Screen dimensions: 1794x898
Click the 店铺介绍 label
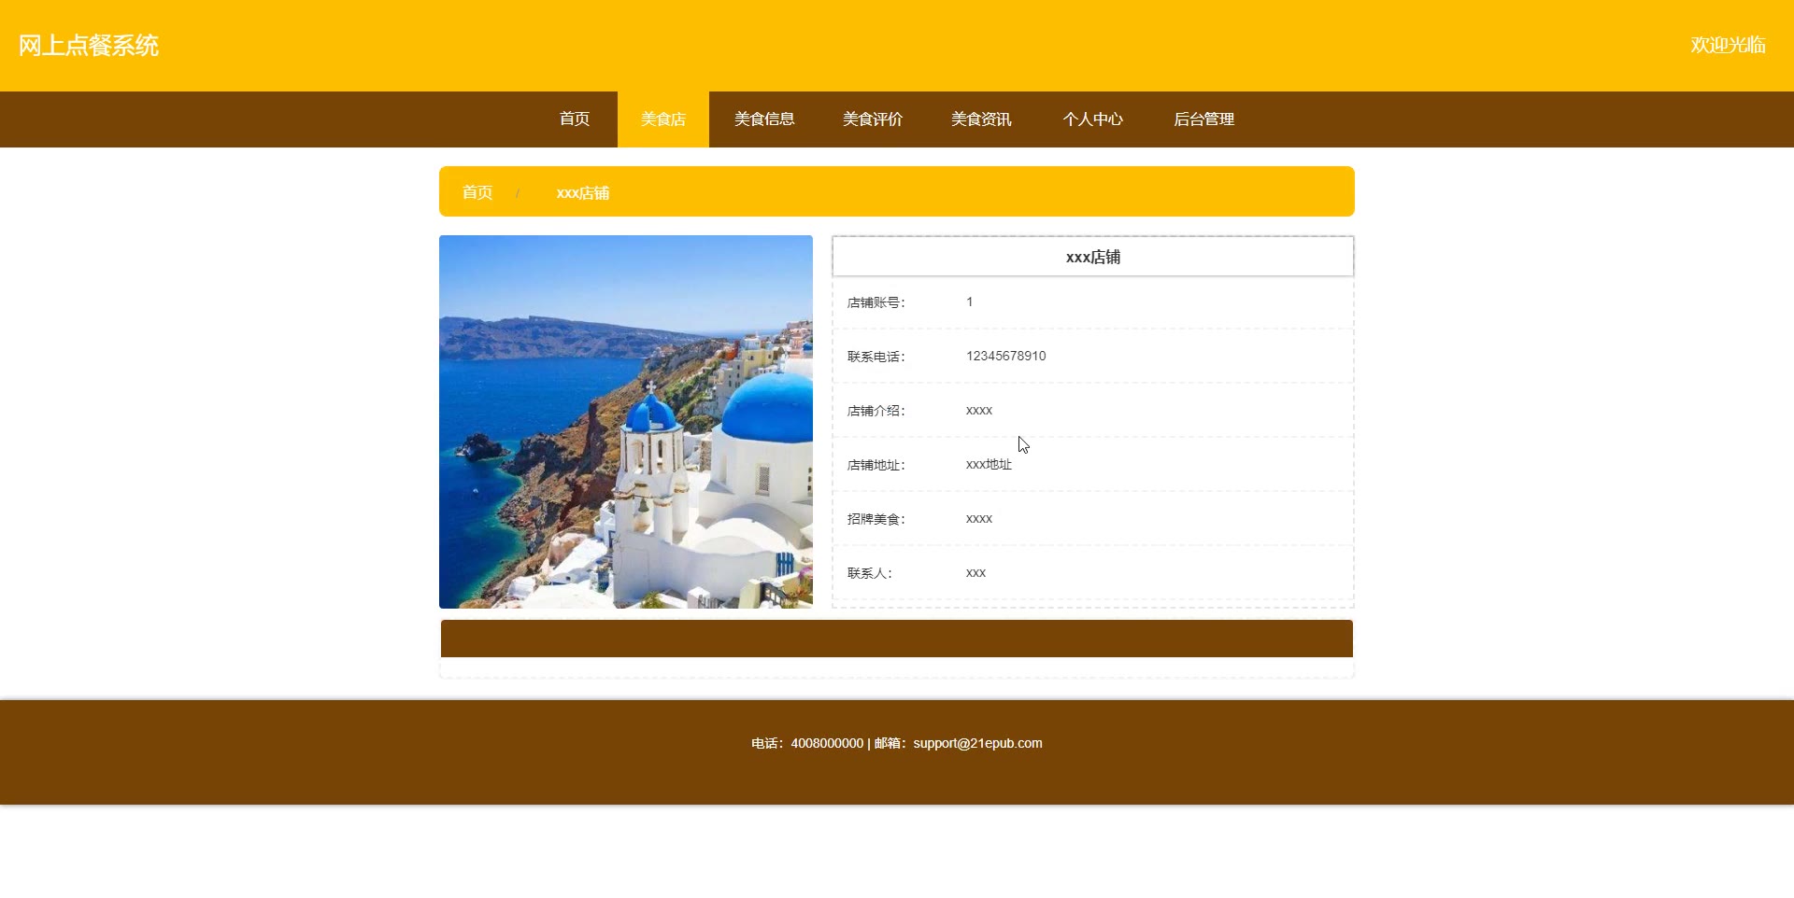click(876, 411)
